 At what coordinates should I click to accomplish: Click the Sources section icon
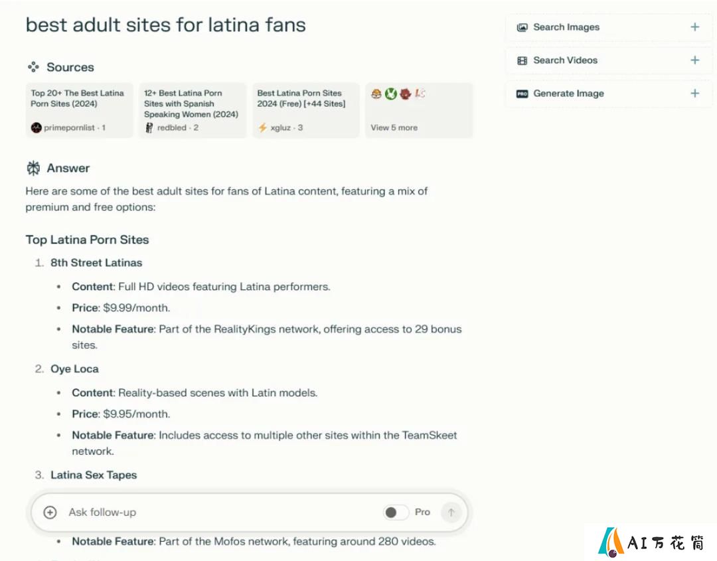point(33,67)
